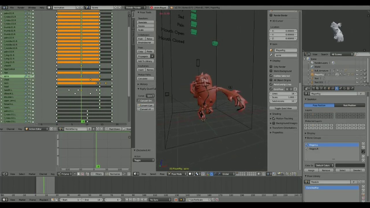The height and width of the screenshot is (208, 370).
Task: Toggle restrict render for Bull_Armature
Action: pyautogui.click(x=365, y=70)
